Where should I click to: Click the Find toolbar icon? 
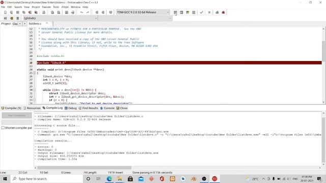52,12
